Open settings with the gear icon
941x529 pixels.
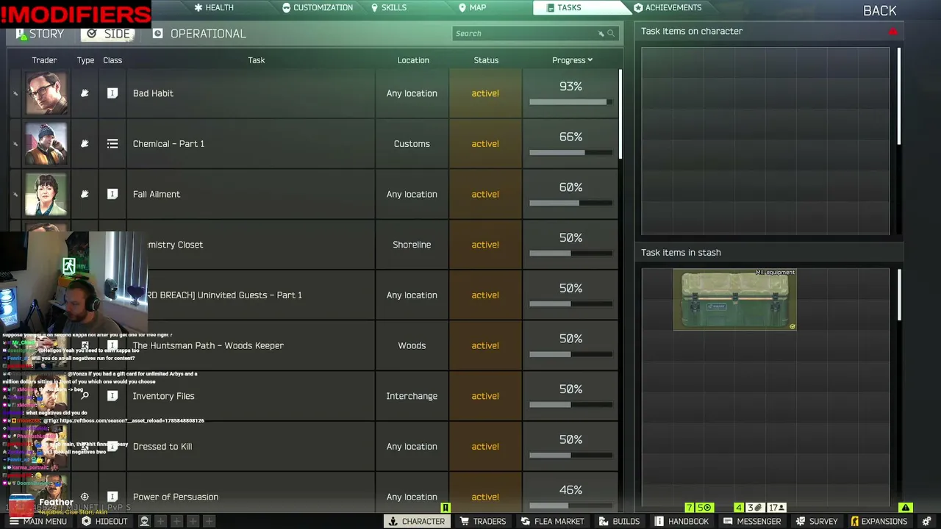[x=926, y=521]
